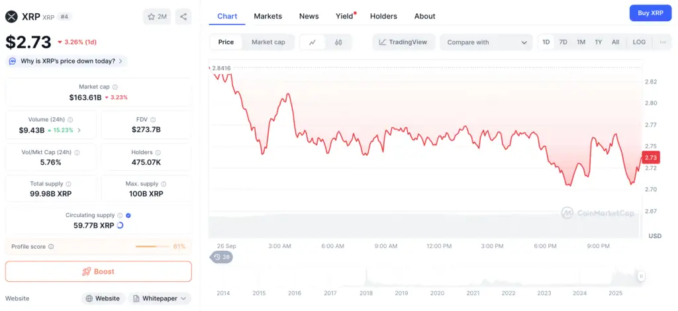Click the XRP coin logo icon
678x311 pixels.
point(12,17)
